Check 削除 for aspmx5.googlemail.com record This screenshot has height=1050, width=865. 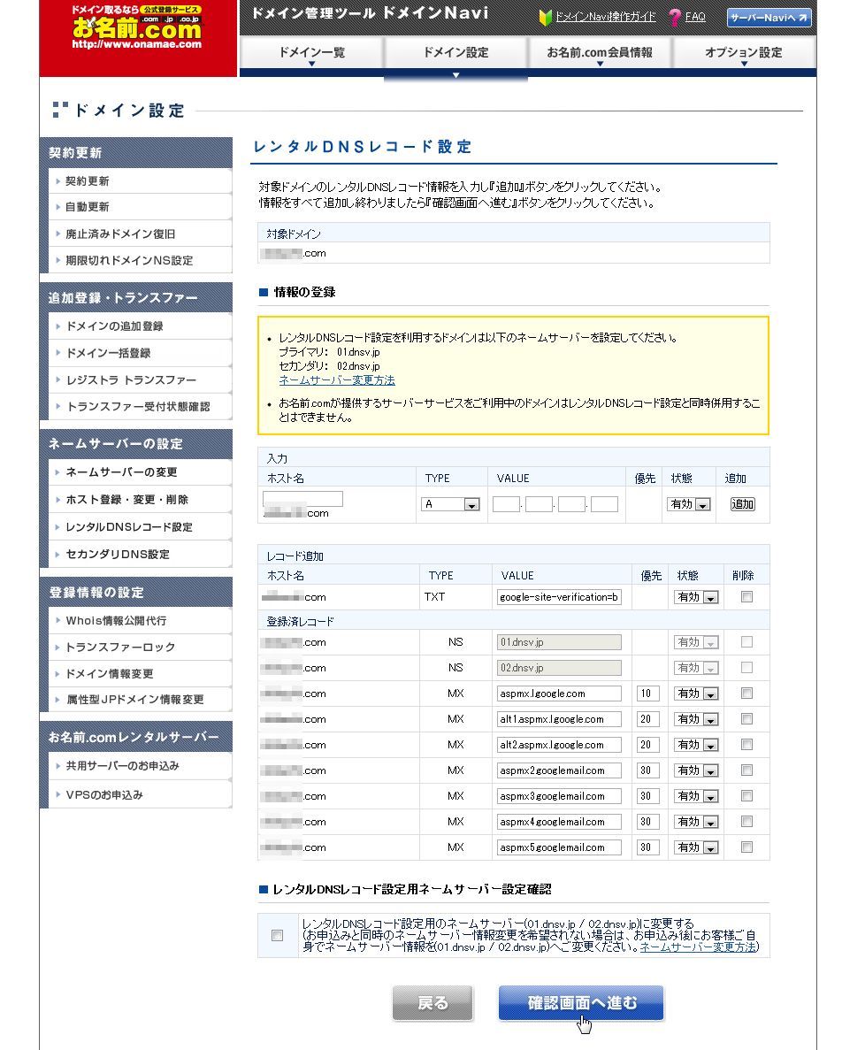(x=747, y=847)
